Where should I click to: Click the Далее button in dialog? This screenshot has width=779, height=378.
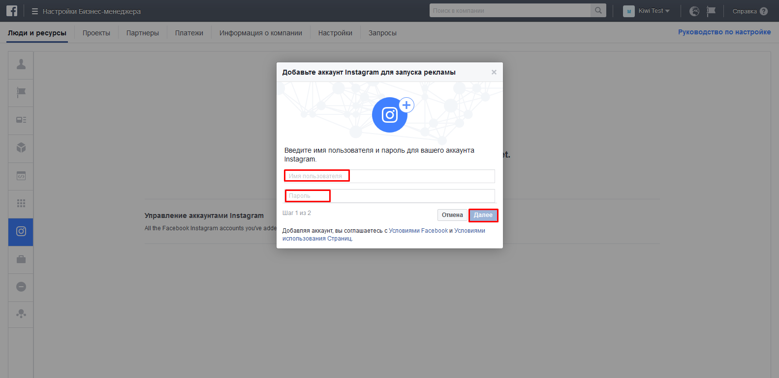483,215
